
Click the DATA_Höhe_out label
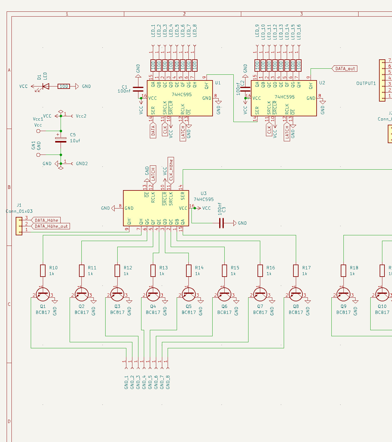tap(51, 226)
